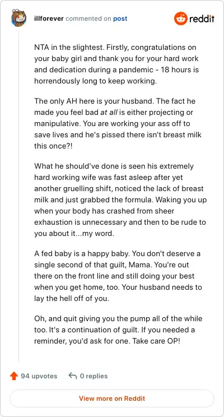Click the "0 replies" label
The image size is (224, 417).
94,376
